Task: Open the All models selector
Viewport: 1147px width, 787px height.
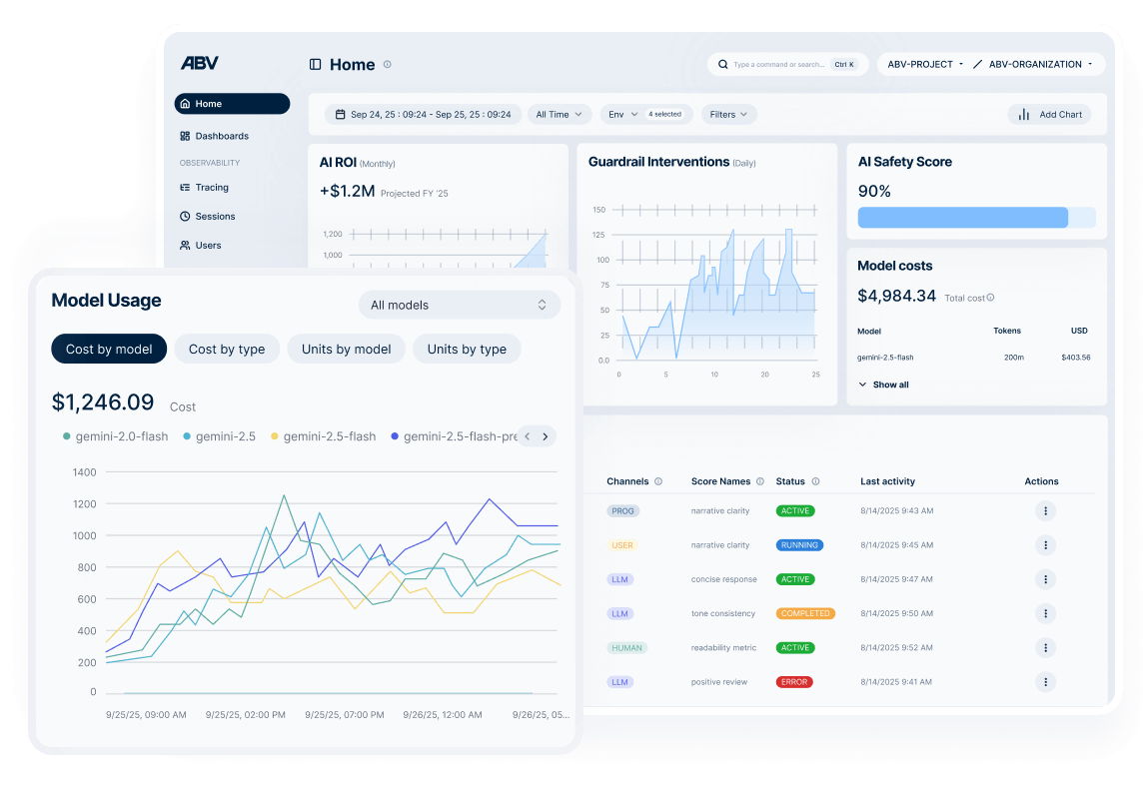Action: (459, 305)
